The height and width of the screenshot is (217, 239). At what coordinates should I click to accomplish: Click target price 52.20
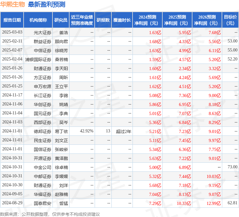point(232,59)
